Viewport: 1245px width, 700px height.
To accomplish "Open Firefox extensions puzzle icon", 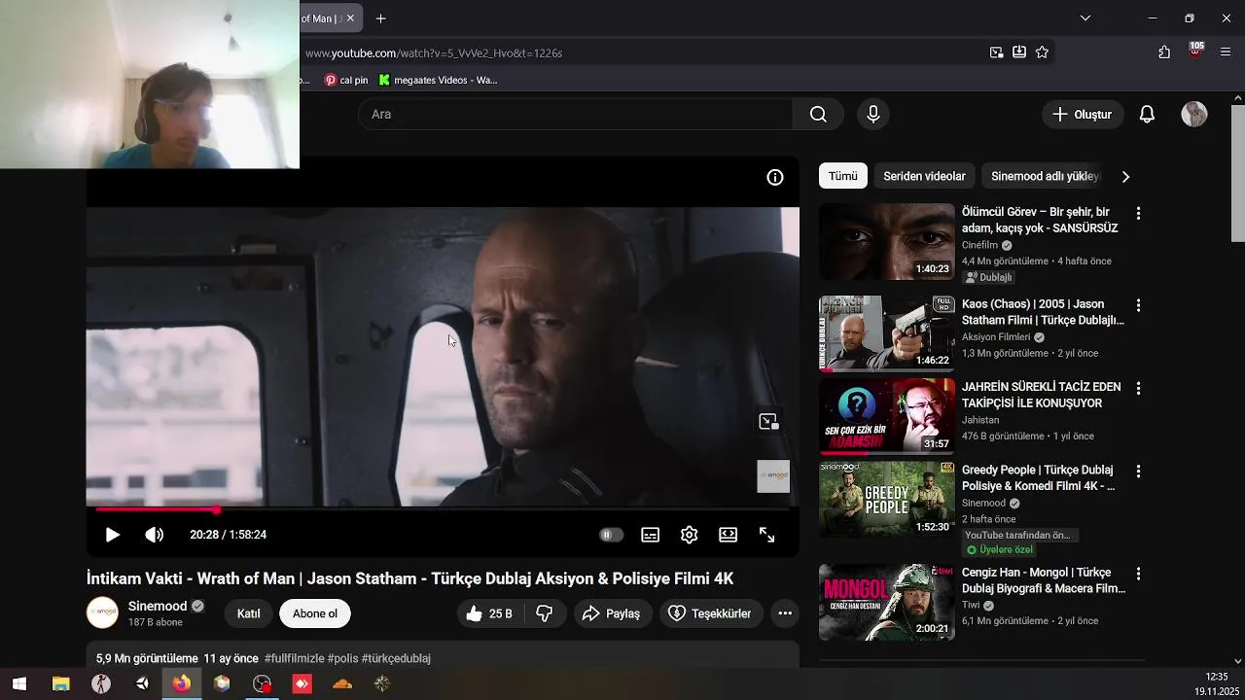I will click(x=1164, y=52).
